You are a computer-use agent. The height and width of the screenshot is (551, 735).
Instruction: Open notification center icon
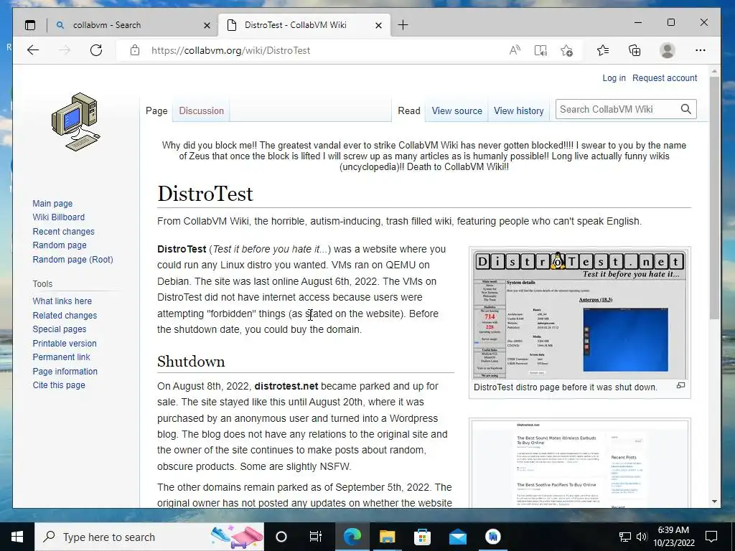tap(711, 537)
